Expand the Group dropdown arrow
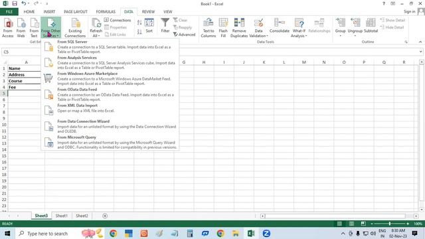 click(x=341, y=36)
